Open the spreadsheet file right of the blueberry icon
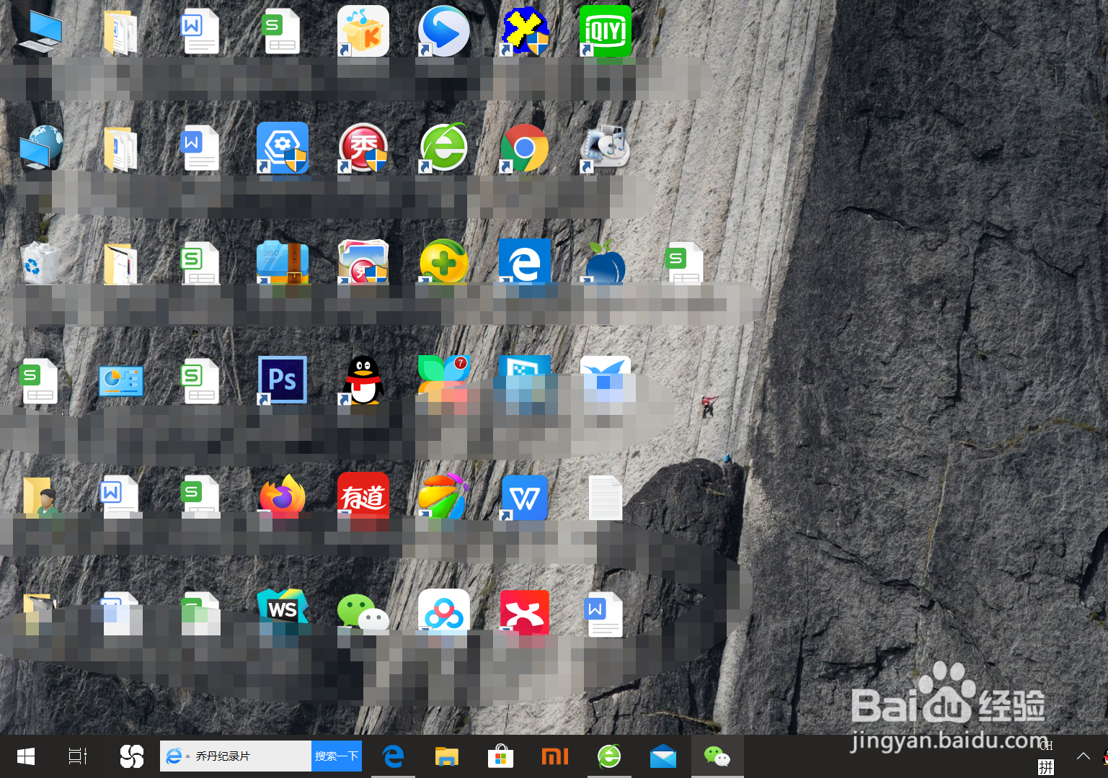Image resolution: width=1108 pixels, height=778 pixels. pyautogui.click(x=685, y=264)
